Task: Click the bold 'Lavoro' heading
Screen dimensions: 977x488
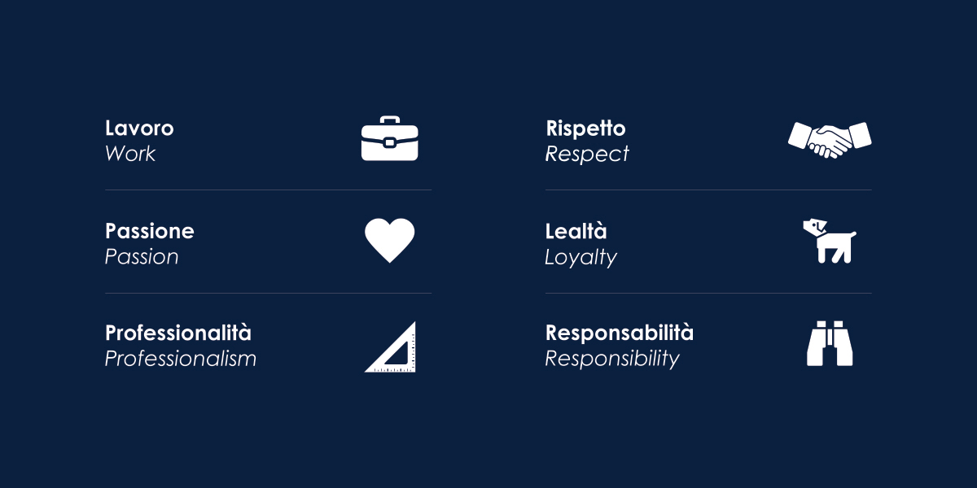Action: click(x=139, y=129)
